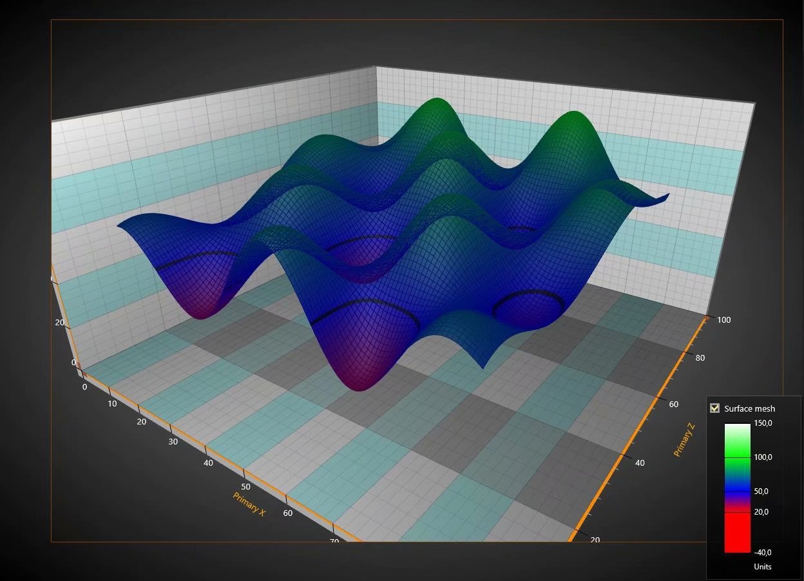Uncheck the Surface mesh legend checkbox
This screenshot has height=581, width=804.
click(x=714, y=408)
